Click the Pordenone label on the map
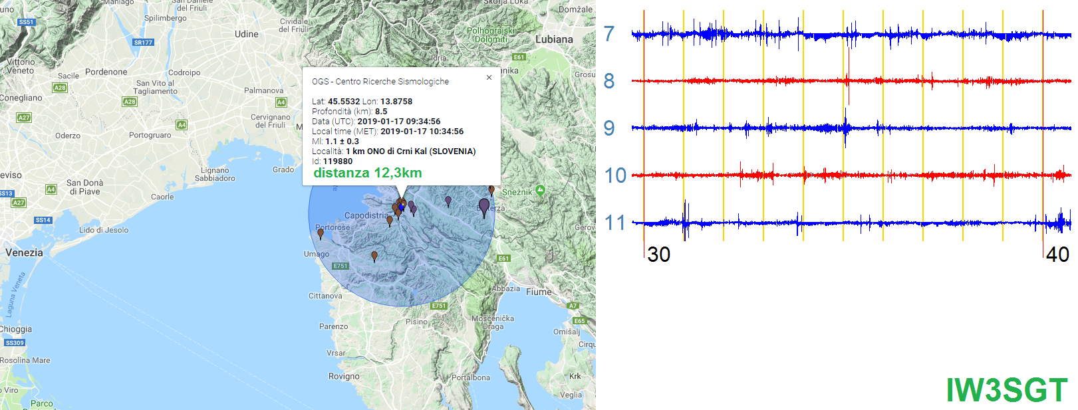The image size is (1078, 410). coord(106,72)
